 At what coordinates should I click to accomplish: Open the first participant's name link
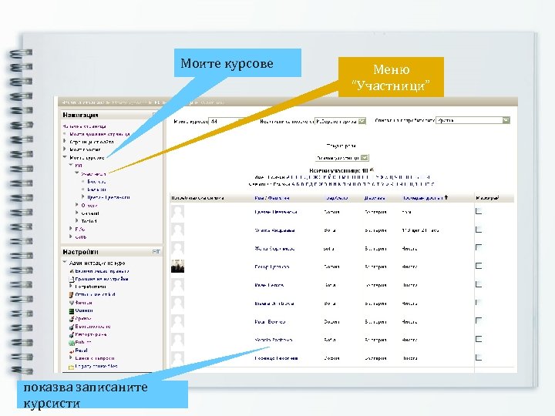(x=276, y=213)
